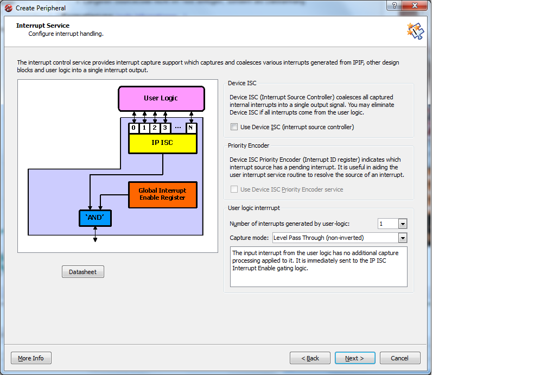Close the Create Peripheral dialog
The image size is (547, 375).
pos(415,5)
